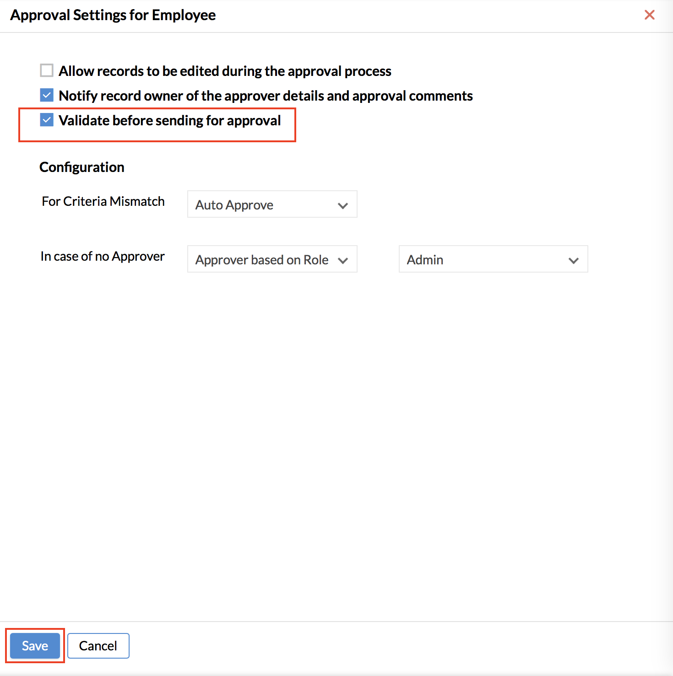The width and height of the screenshot is (673, 676).
Task: Click the chevron arrow in the Auto Approve box
Action: [x=343, y=206]
